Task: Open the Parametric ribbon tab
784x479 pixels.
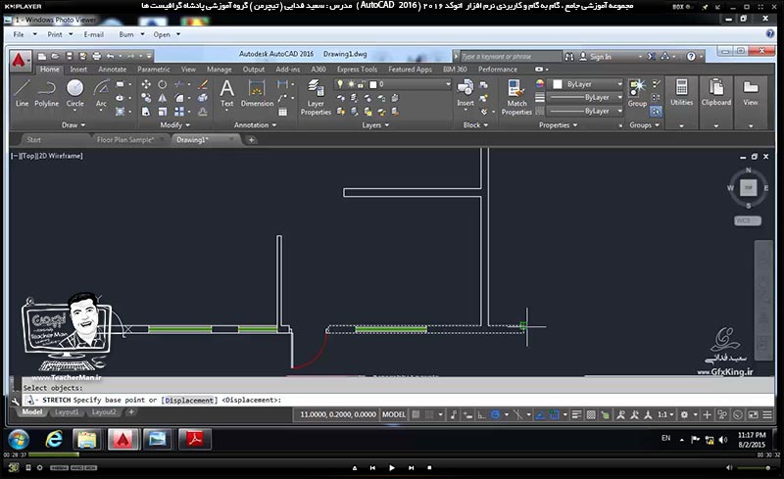Action: tap(154, 70)
